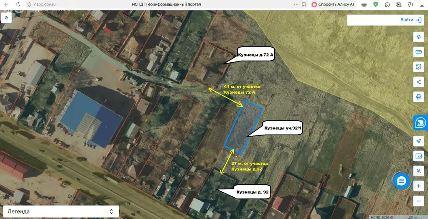This screenshot has width=428, height=219.
Task: Locate my position with arrow icon
Action: coord(418,141)
